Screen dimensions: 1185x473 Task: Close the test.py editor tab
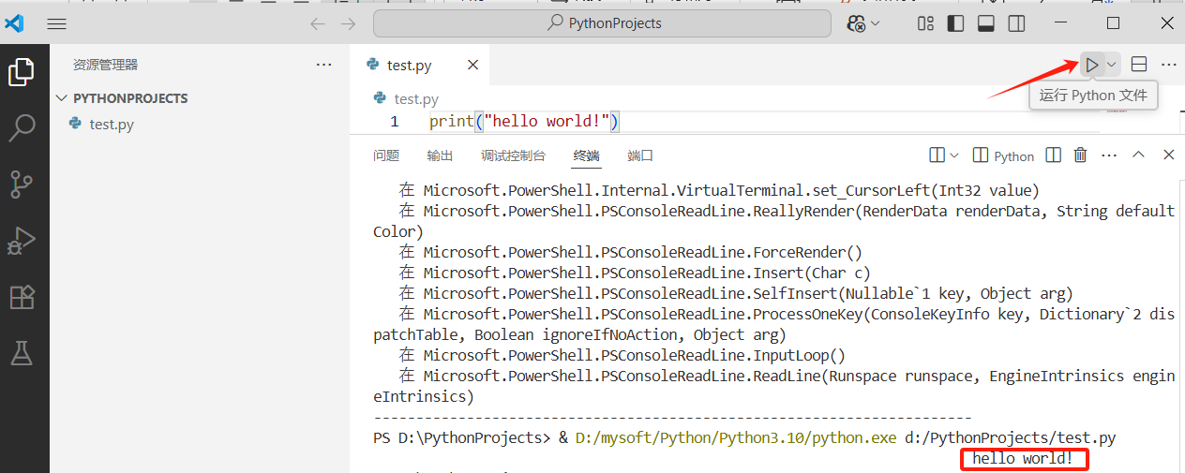click(472, 65)
